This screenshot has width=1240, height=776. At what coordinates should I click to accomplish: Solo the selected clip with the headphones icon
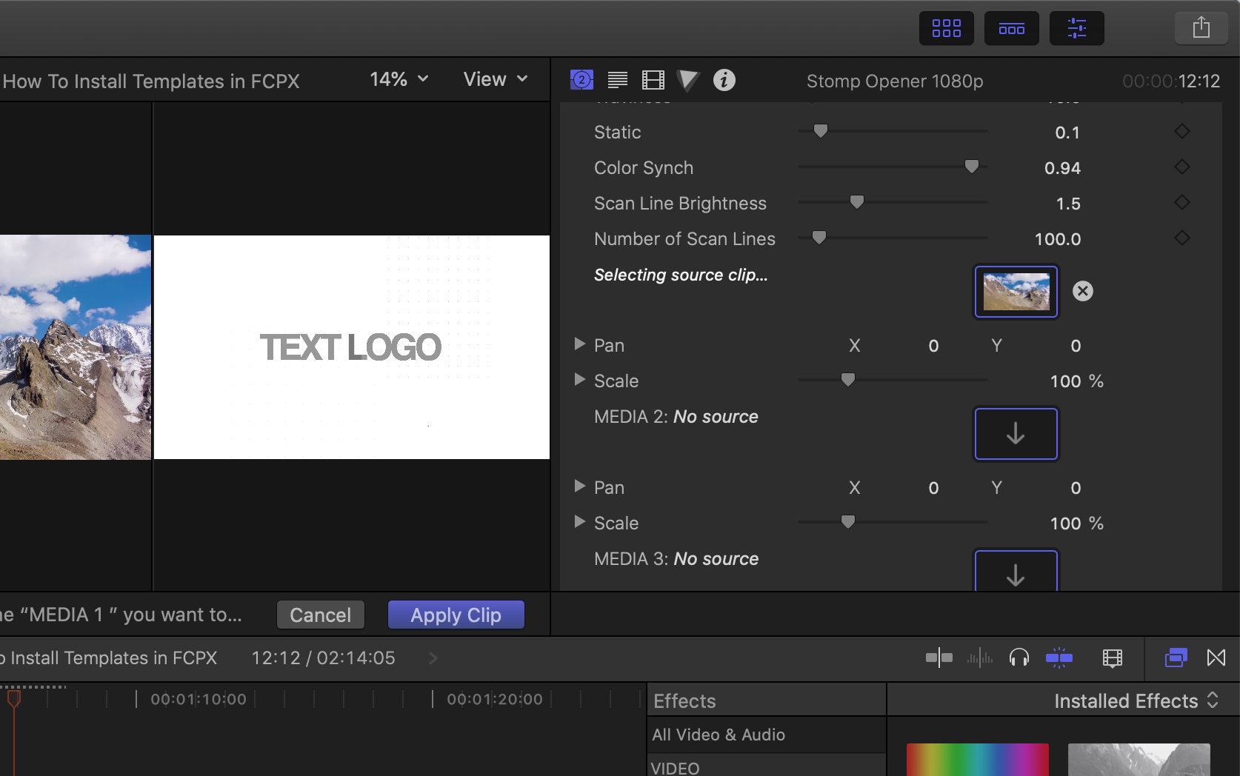(x=1020, y=658)
